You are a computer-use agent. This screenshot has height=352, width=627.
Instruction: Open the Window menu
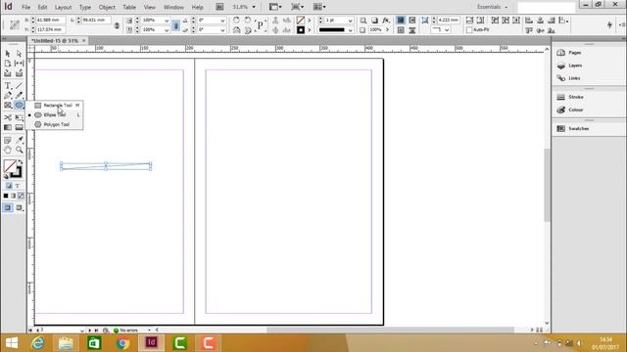pos(173,7)
